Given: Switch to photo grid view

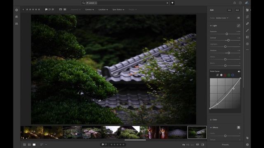Looking at the screenshot, I should pos(25,144).
